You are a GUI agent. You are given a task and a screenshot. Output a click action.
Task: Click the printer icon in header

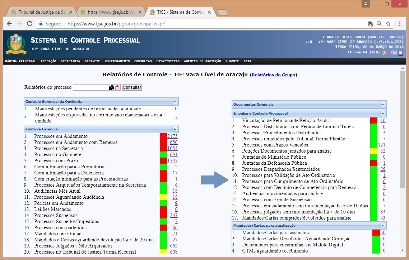pos(400,53)
